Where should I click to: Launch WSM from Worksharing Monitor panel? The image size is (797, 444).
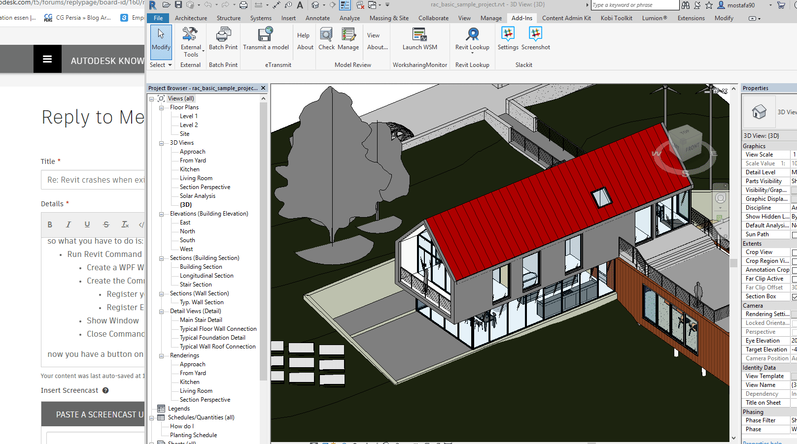pos(419,39)
